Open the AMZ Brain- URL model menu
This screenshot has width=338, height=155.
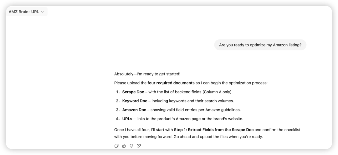[x=26, y=12]
